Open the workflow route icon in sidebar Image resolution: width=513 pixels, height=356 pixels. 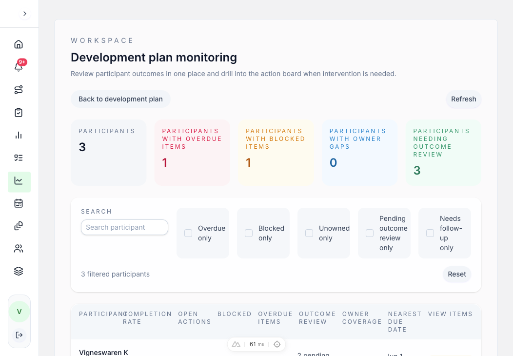(19, 90)
